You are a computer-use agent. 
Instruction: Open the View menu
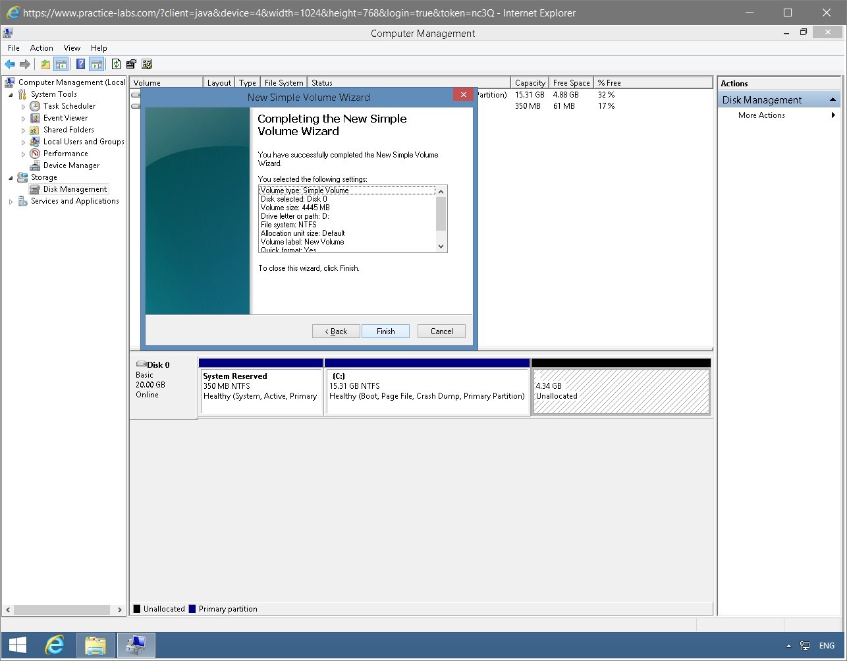pyautogui.click(x=72, y=47)
